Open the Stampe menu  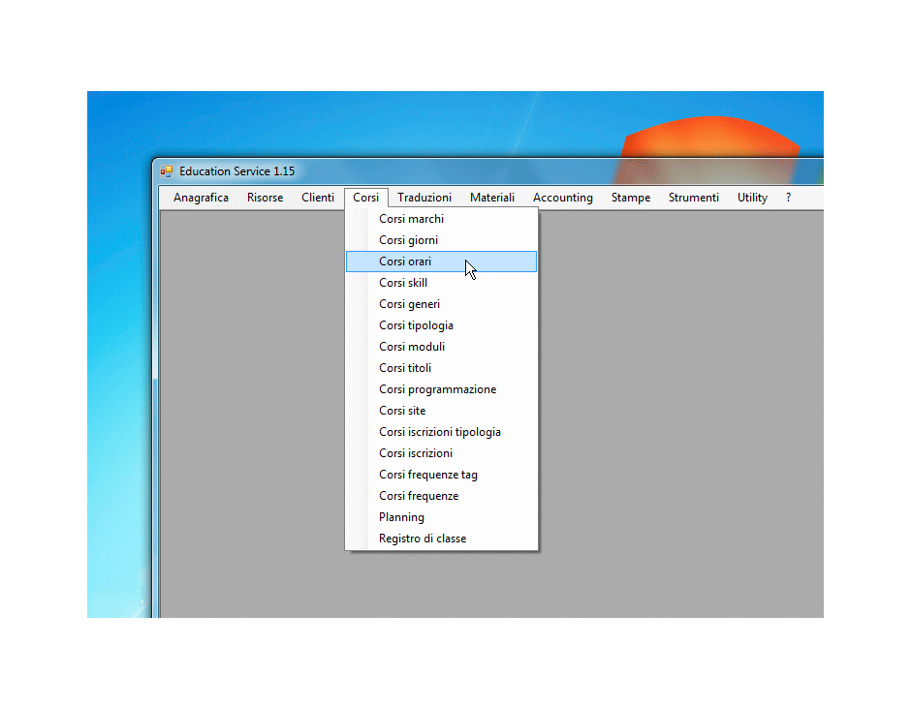630,198
